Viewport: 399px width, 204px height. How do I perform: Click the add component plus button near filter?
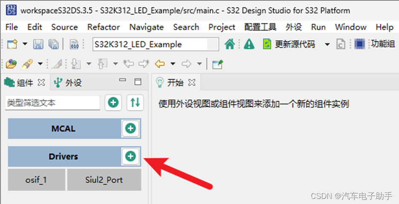(113, 102)
